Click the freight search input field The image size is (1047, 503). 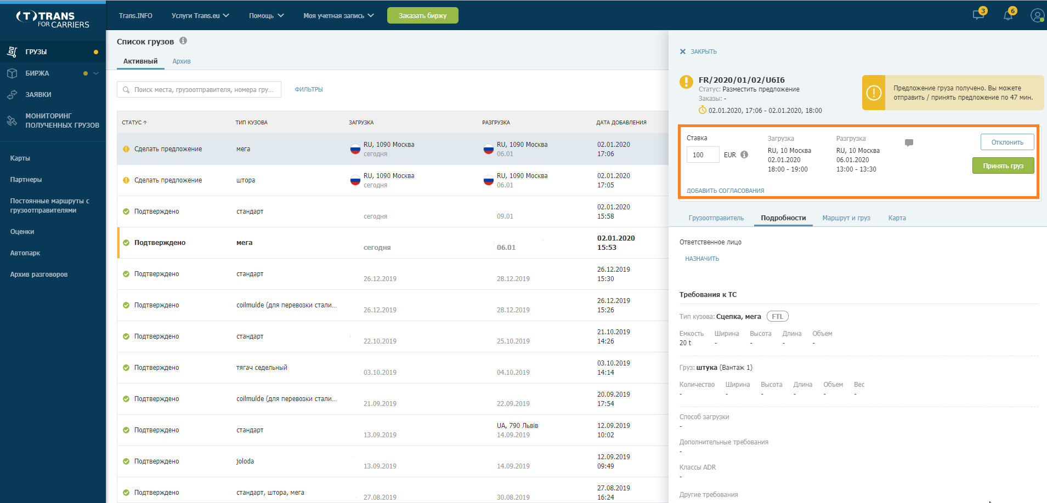coord(199,89)
